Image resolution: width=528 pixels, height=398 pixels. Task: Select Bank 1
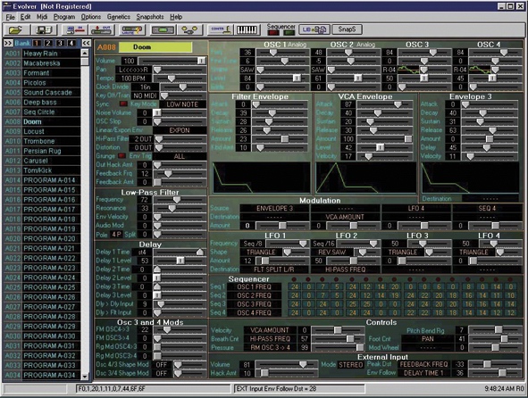[x=37, y=43]
